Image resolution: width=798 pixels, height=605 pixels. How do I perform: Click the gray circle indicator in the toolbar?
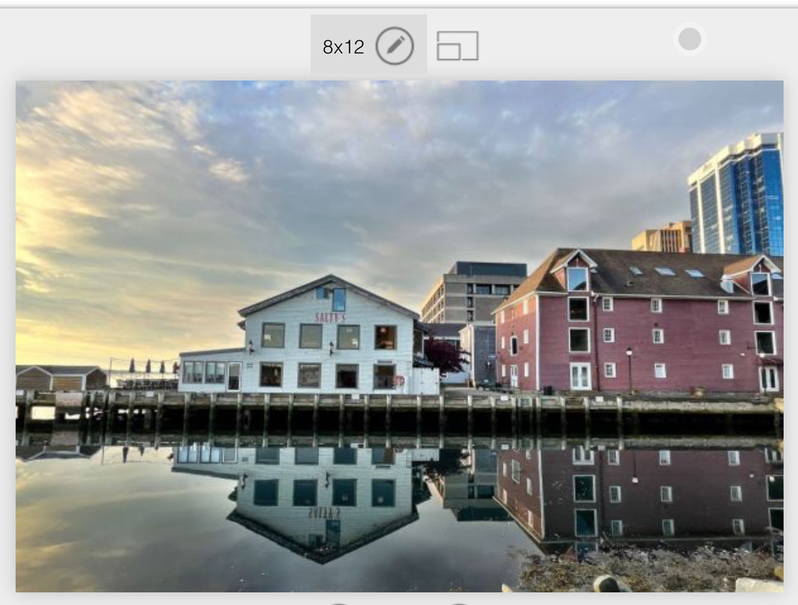click(x=689, y=39)
